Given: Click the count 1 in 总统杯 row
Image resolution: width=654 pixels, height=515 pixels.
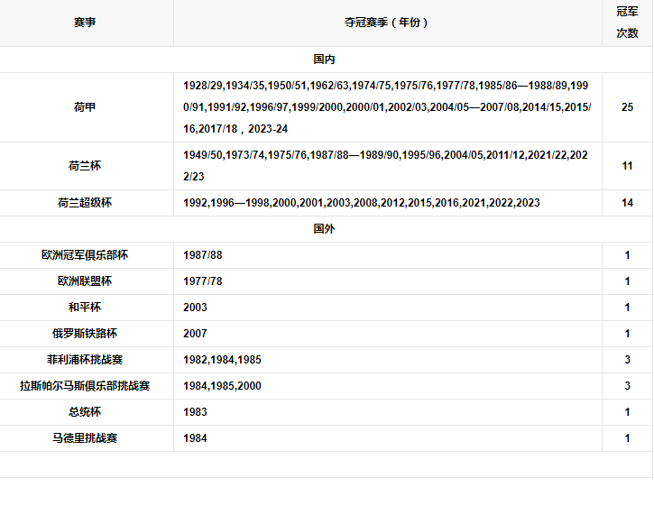Looking at the screenshot, I should (x=627, y=412).
